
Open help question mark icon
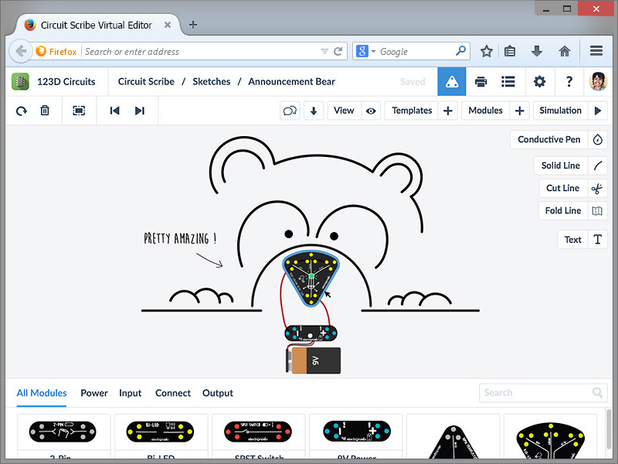pyautogui.click(x=569, y=82)
